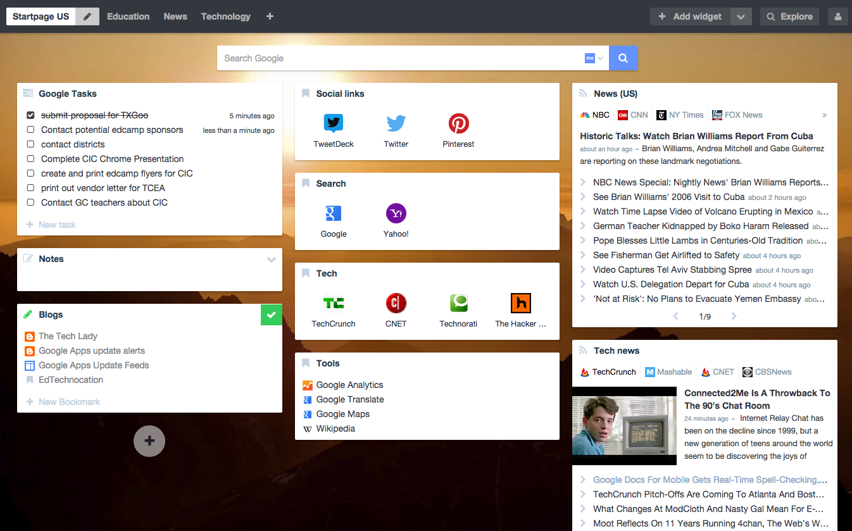The image size is (852, 531).
Task: Select the CNN news source tab
Action: pyautogui.click(x=633, y=115)
